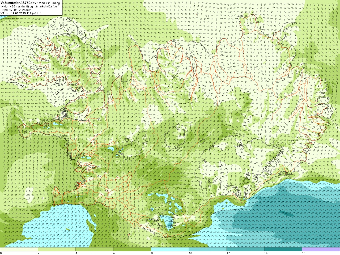Click the turquoise 10–12 m/s scale segment
340x255 pixels.
pyautogui.click(x=208, y=249)
